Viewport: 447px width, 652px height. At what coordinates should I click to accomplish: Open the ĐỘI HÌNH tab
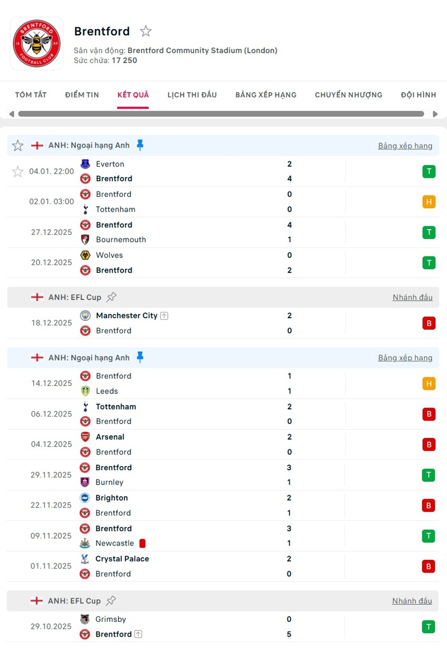point(418,95)
